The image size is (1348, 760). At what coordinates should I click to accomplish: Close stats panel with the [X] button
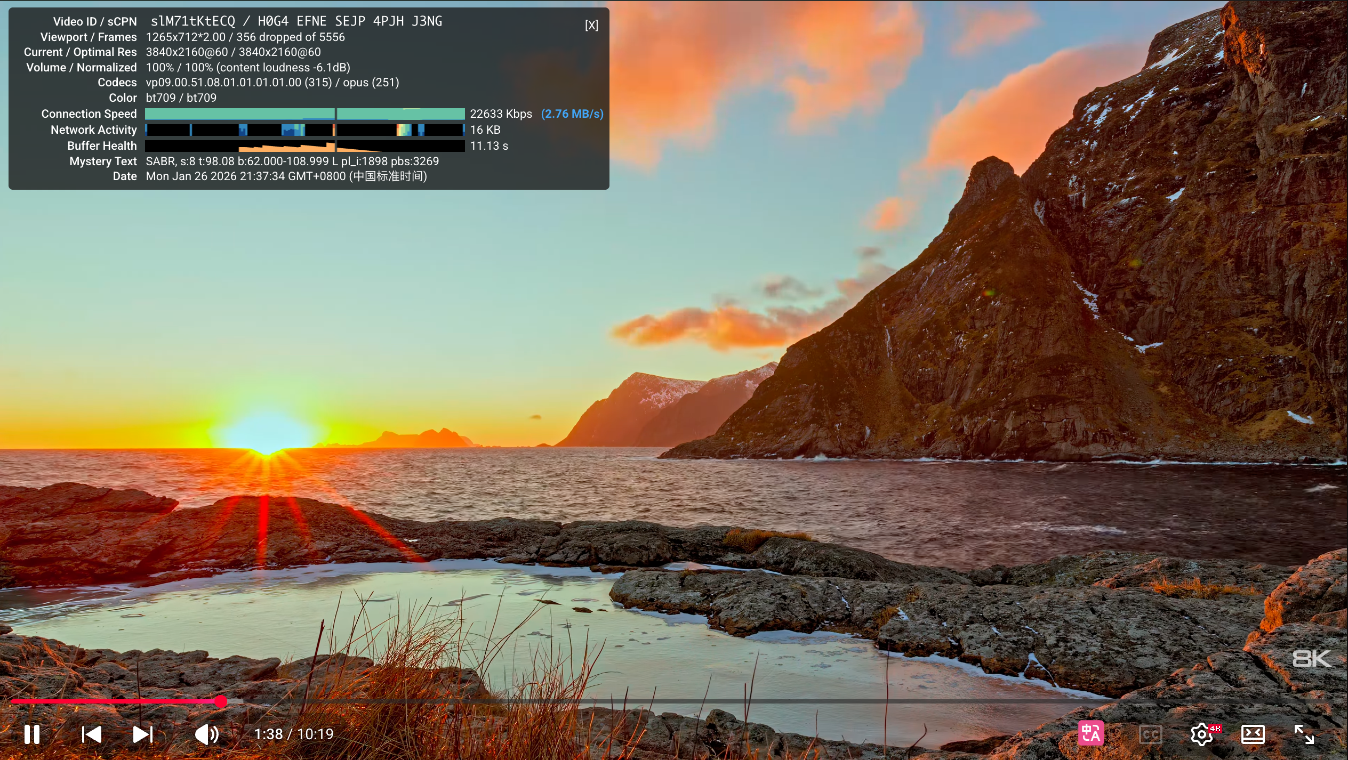tap(591, 25)
